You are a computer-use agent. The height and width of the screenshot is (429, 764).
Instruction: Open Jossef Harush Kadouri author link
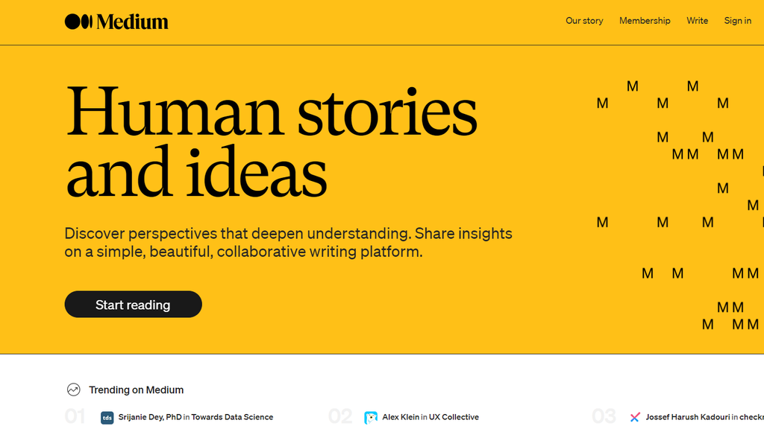(x=686, y=417)
